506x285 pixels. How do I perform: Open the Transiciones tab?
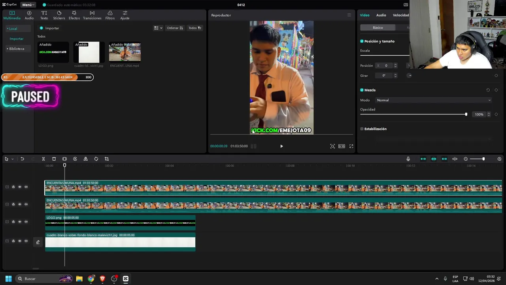click(x=92, y=15)
